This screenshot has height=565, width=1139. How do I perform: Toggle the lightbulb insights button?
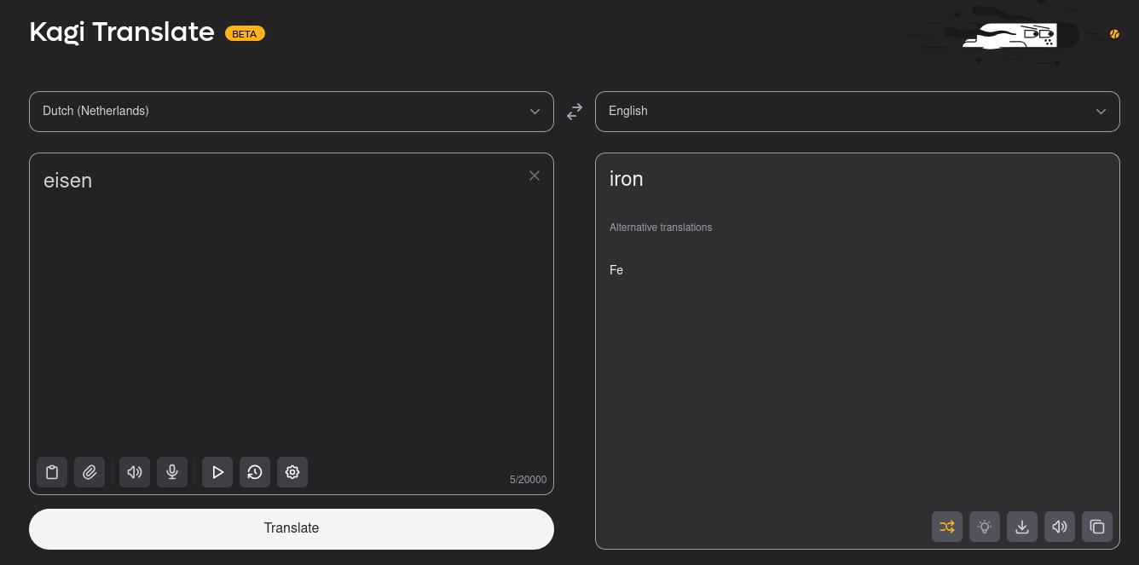pyautogui.click(x=985, y=527)
